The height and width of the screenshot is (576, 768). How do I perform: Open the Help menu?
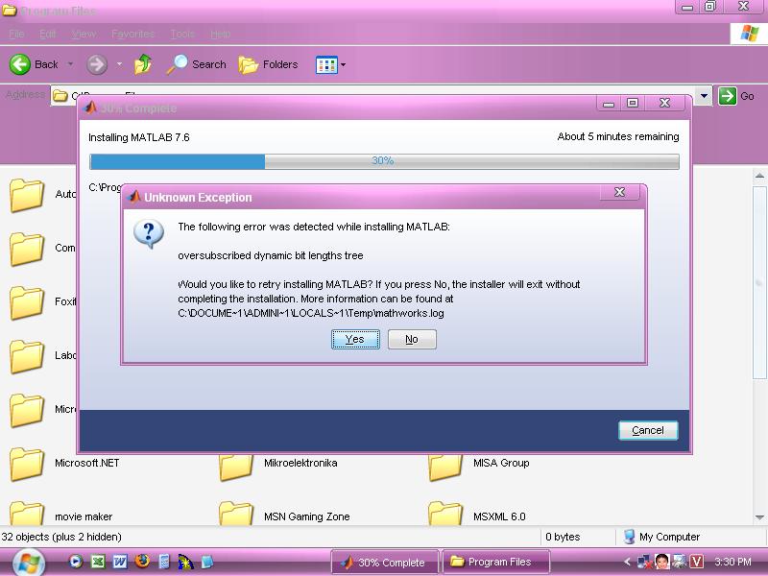[x=221, y=34]
